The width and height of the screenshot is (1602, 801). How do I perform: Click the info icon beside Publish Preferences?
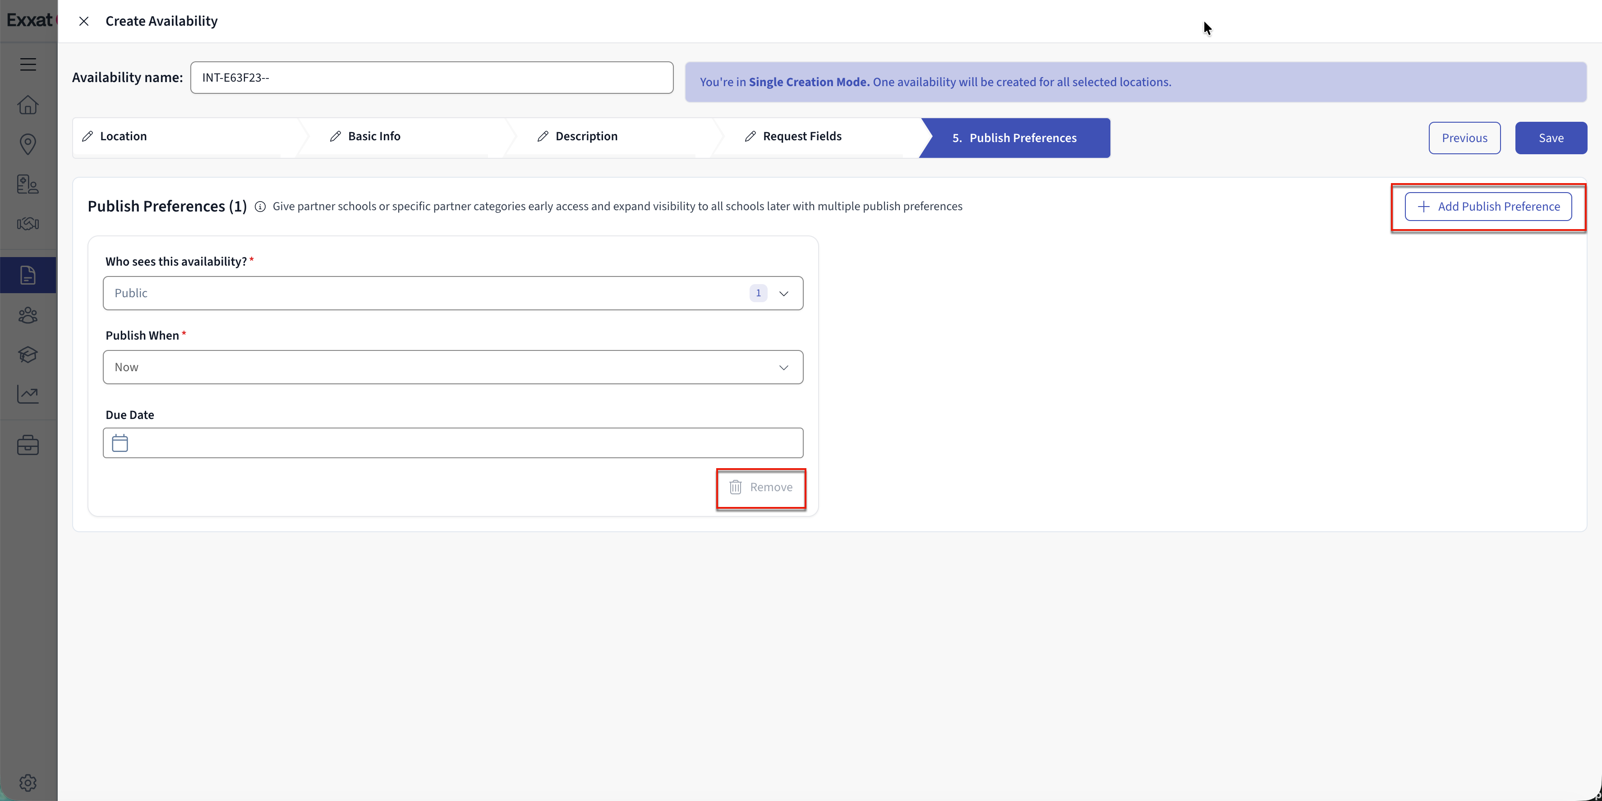[x=260, y=207]
